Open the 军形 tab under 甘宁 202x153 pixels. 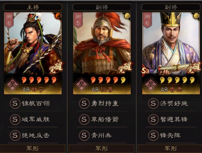33,149
